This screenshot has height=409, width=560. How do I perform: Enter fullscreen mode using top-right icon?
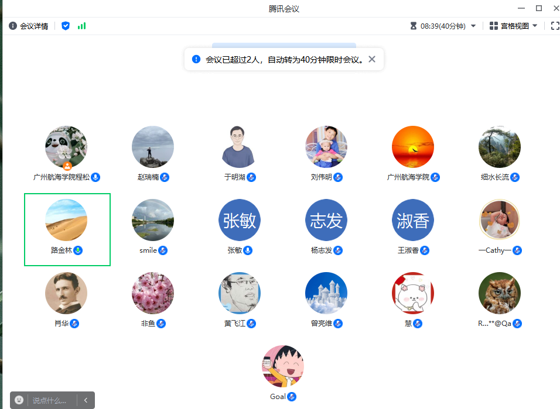point(555,26)
